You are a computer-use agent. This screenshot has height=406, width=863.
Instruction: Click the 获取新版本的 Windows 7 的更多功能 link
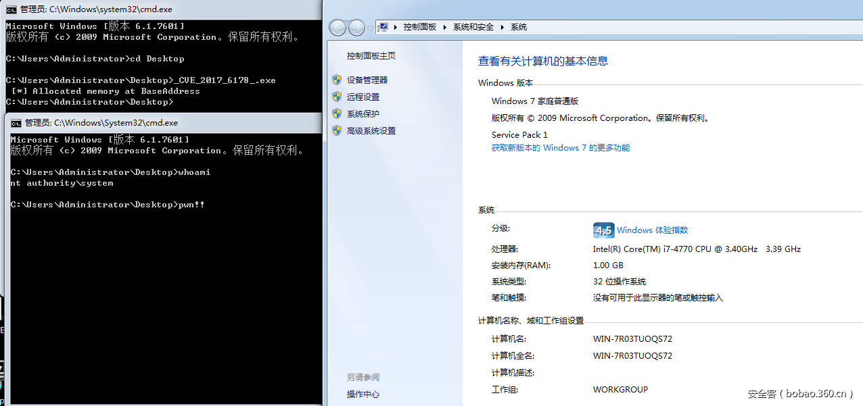(x=560, y=148)
